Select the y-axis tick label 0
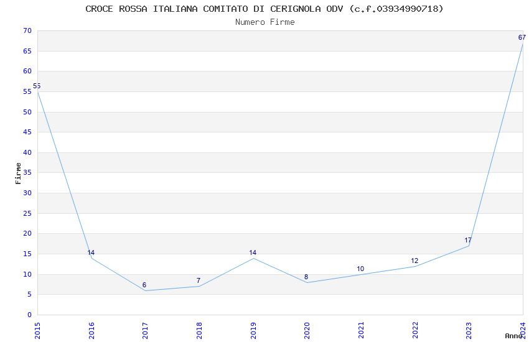The image size is (529, 342). tap(30, 315)
